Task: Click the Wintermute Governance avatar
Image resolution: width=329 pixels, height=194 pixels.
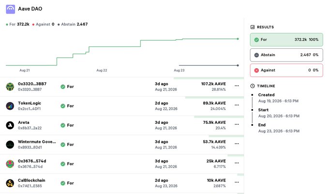Action: click(x=10, y=145)
